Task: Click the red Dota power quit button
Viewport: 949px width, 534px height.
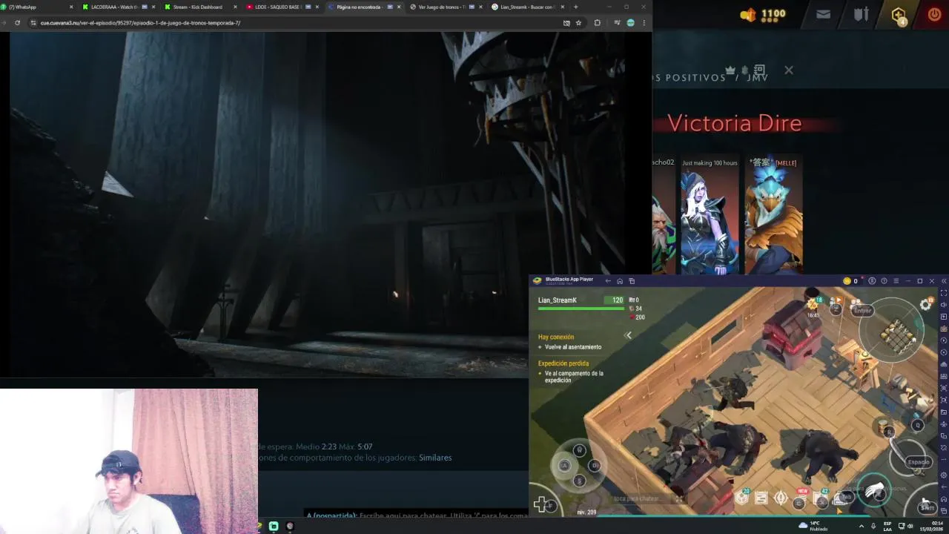Action: click(x=933, y=14)
